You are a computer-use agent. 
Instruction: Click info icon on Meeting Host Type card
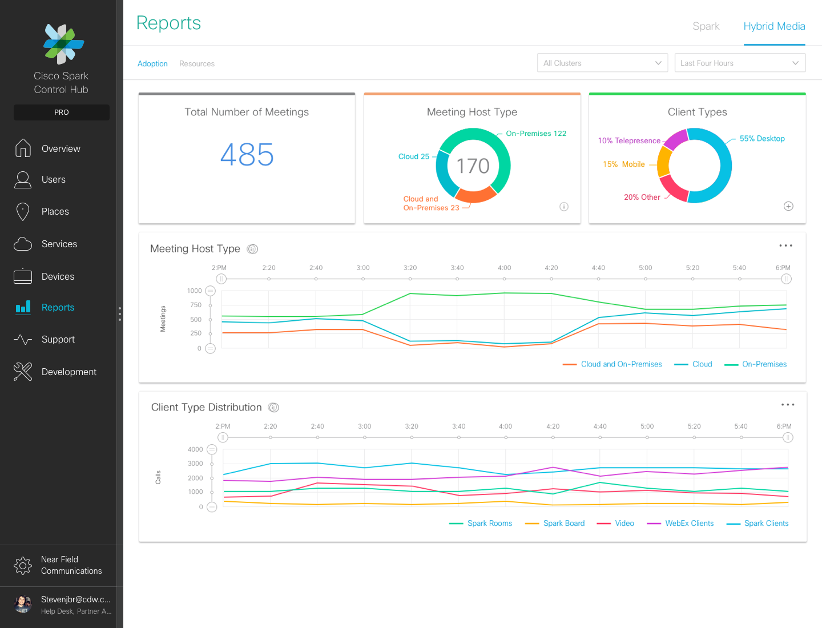click(x=564, y=207)
